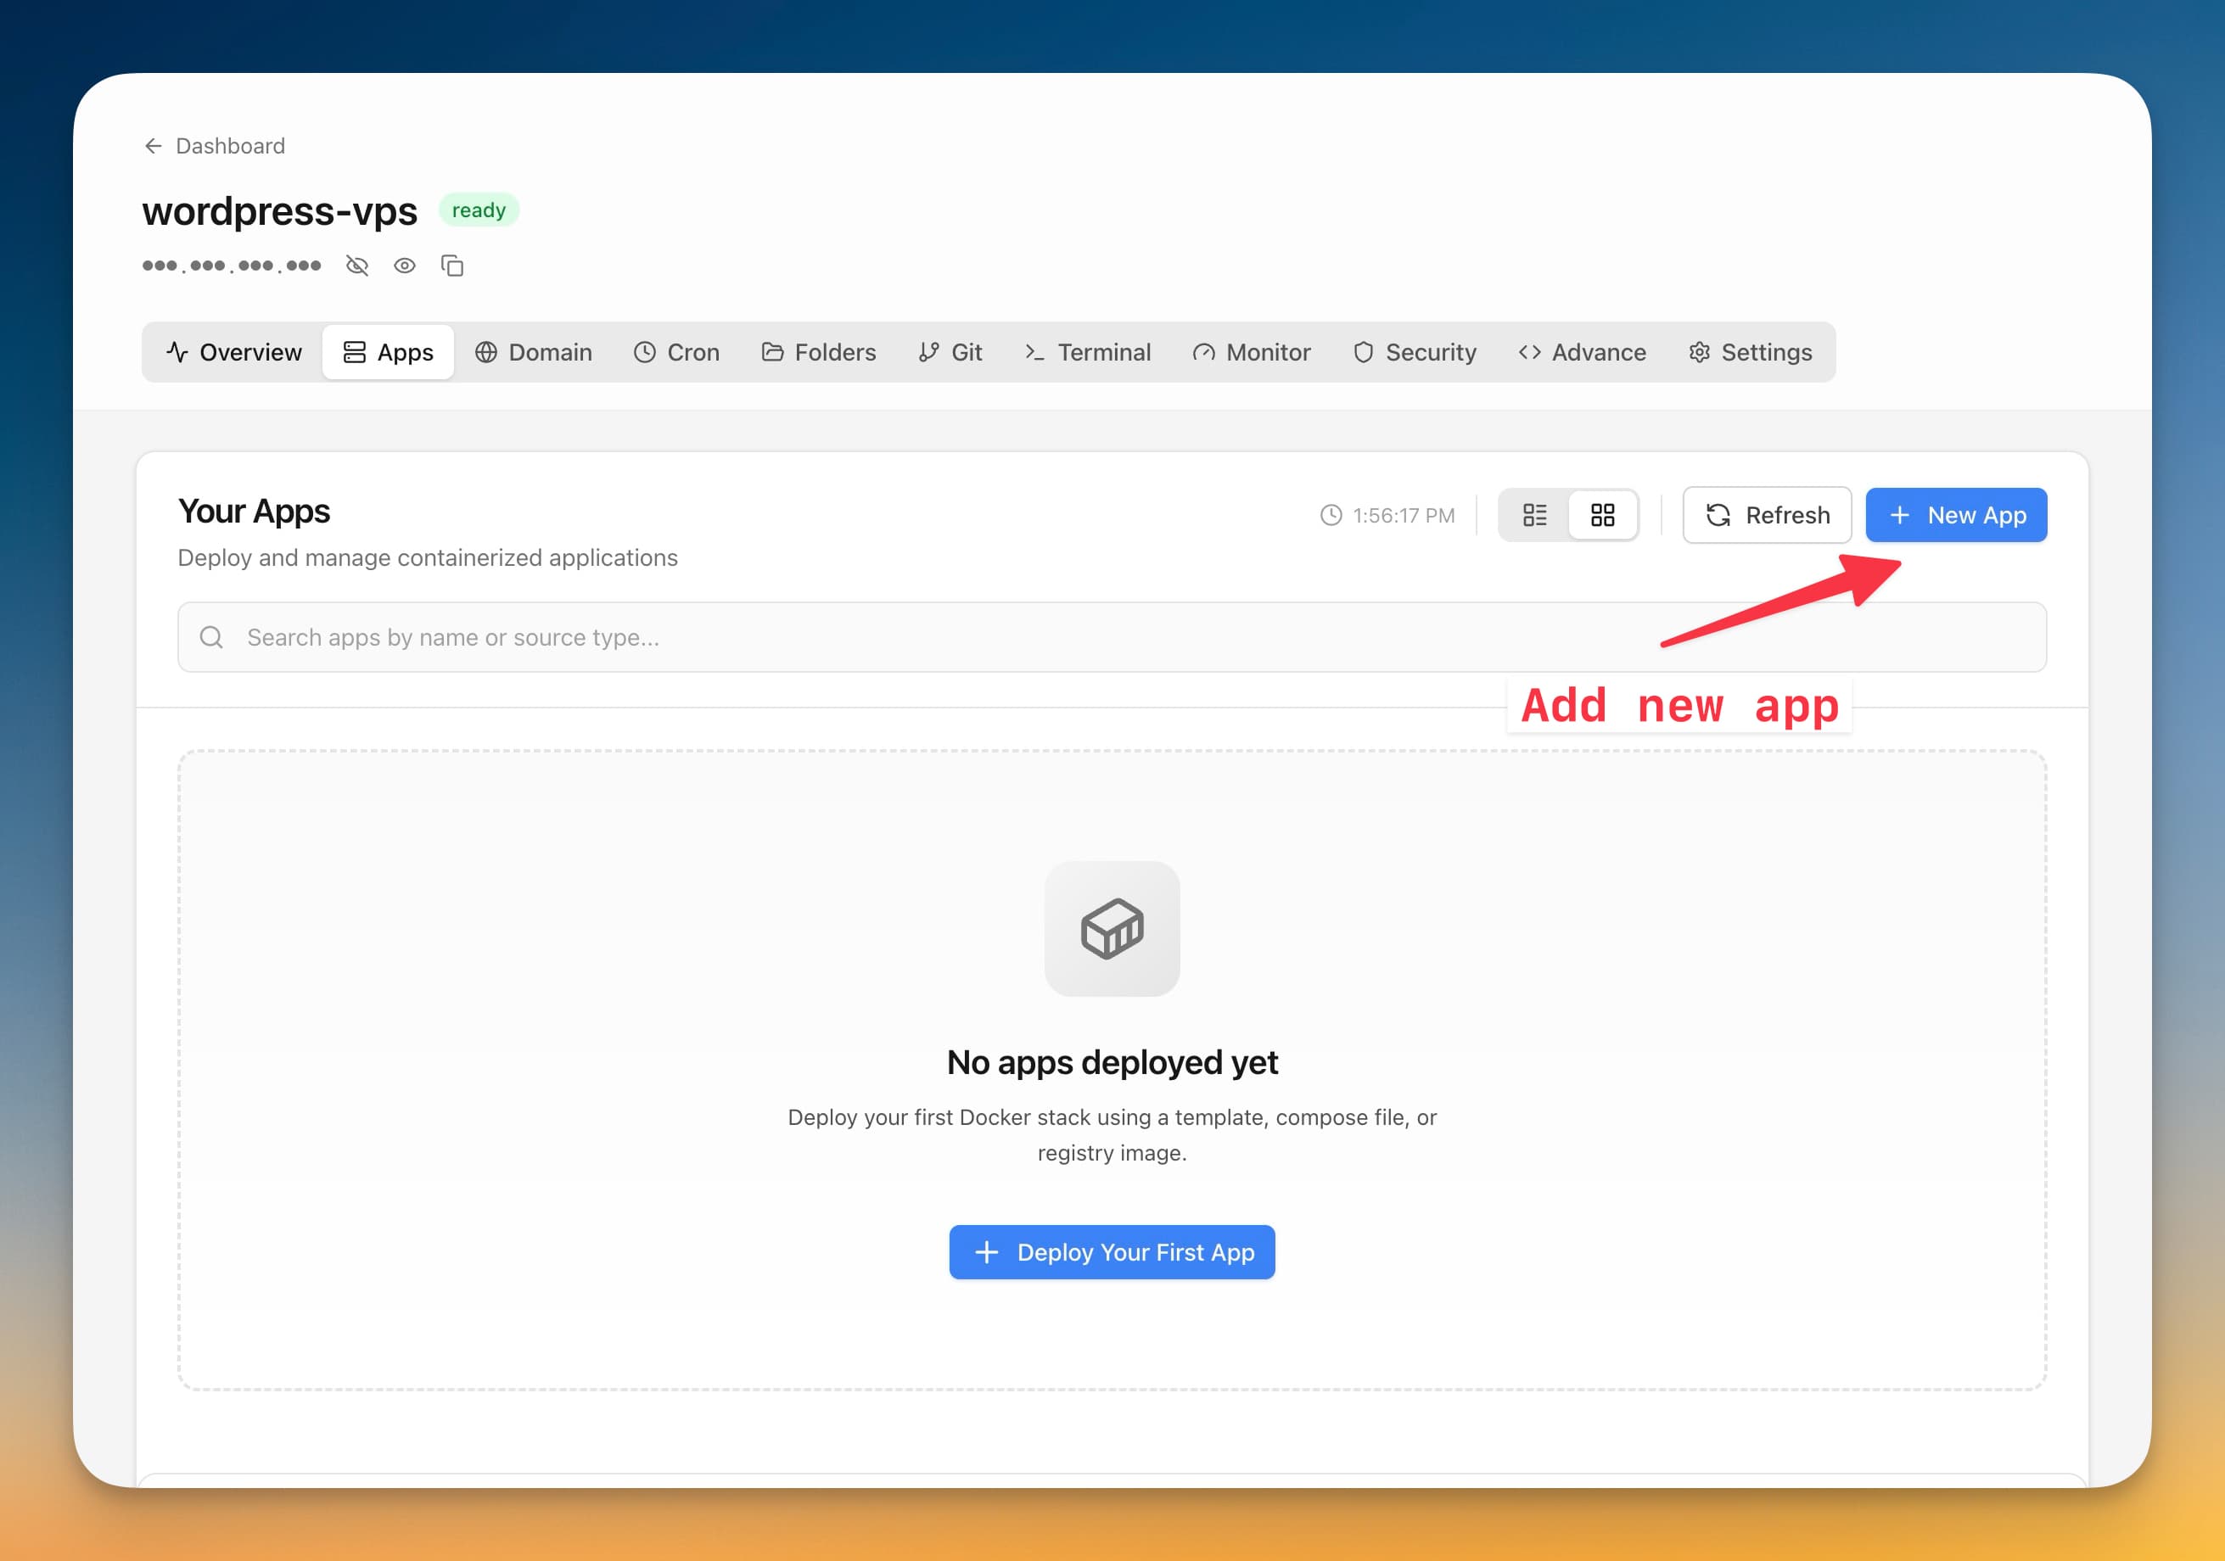Refresh the apps list
This screenshot has width=2225, height=1561.
click(x=1767, y=514)
